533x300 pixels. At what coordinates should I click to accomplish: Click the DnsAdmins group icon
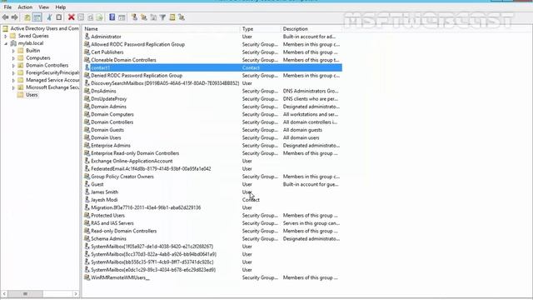click(87, 91)
